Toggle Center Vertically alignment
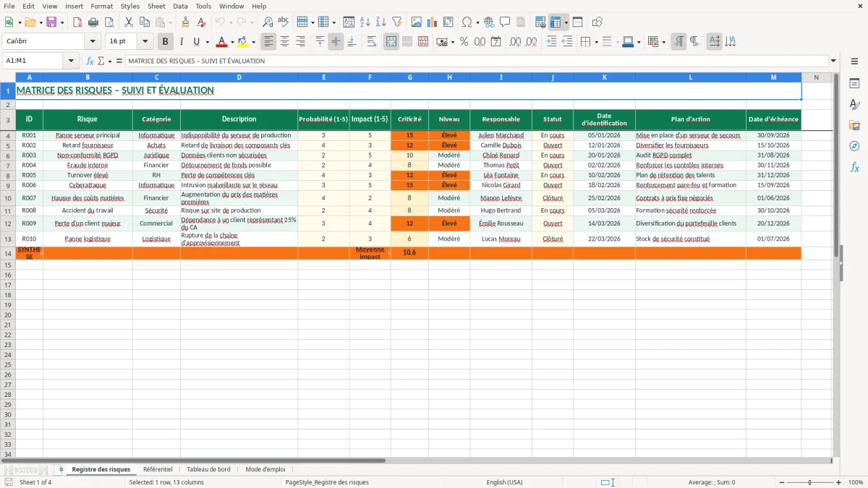This screenshot has height=488, width=868. [336, 42]
